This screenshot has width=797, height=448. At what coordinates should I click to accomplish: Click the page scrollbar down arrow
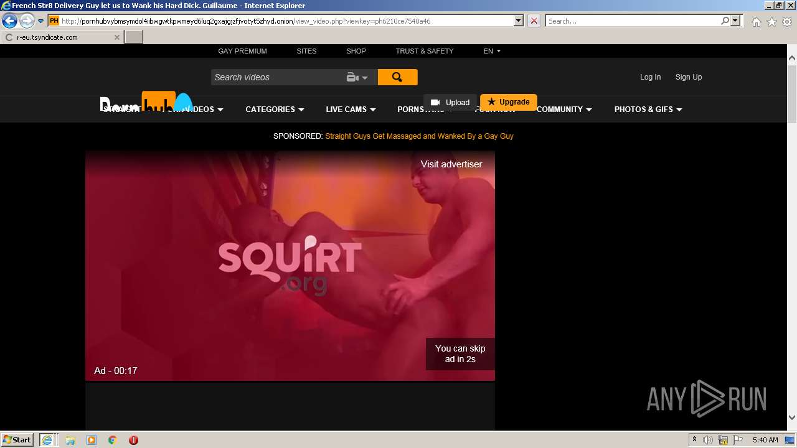click(x=792, y=418)
